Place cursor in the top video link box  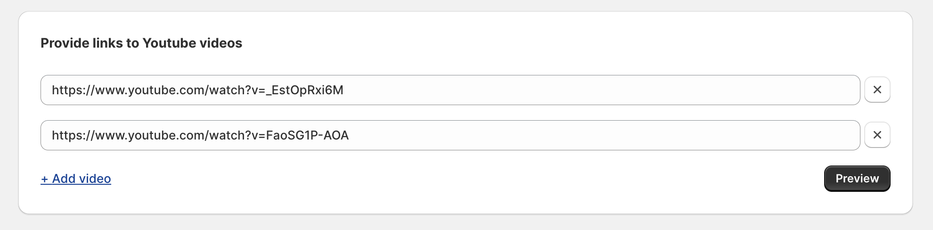pos(450,90)
